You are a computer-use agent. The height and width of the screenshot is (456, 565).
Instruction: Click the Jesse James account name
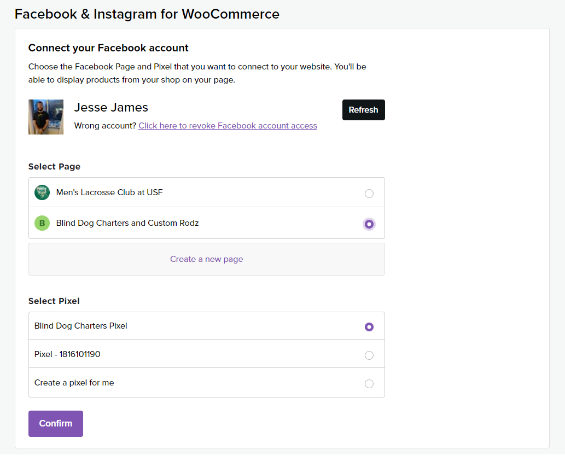(x=111, y=107)
